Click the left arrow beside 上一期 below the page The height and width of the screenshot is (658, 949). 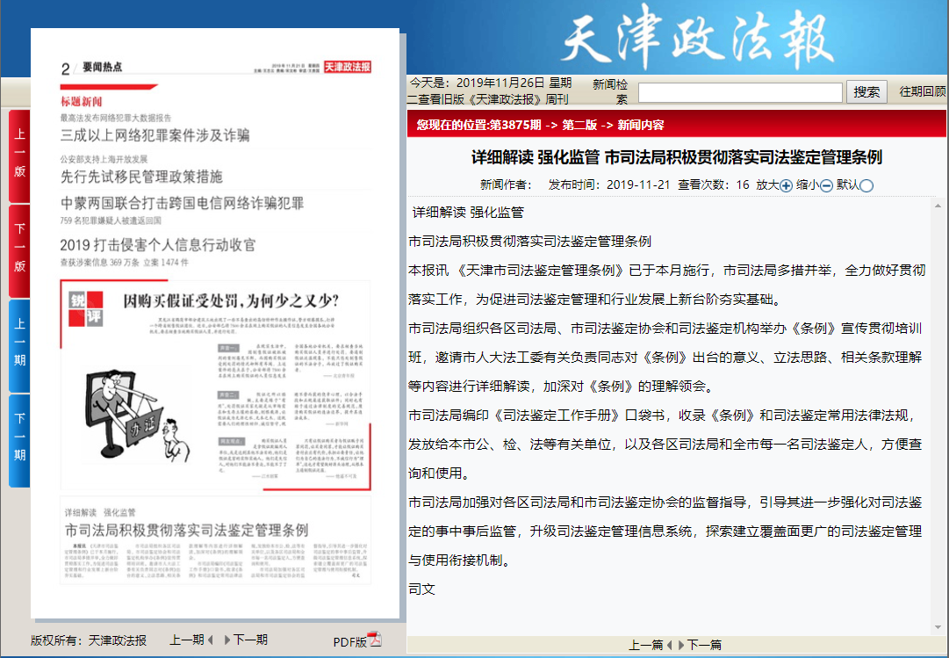click(x=210, y=640)
